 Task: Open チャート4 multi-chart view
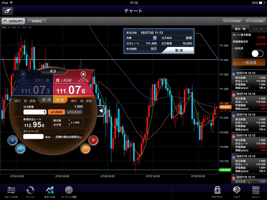tap(50, 192)
